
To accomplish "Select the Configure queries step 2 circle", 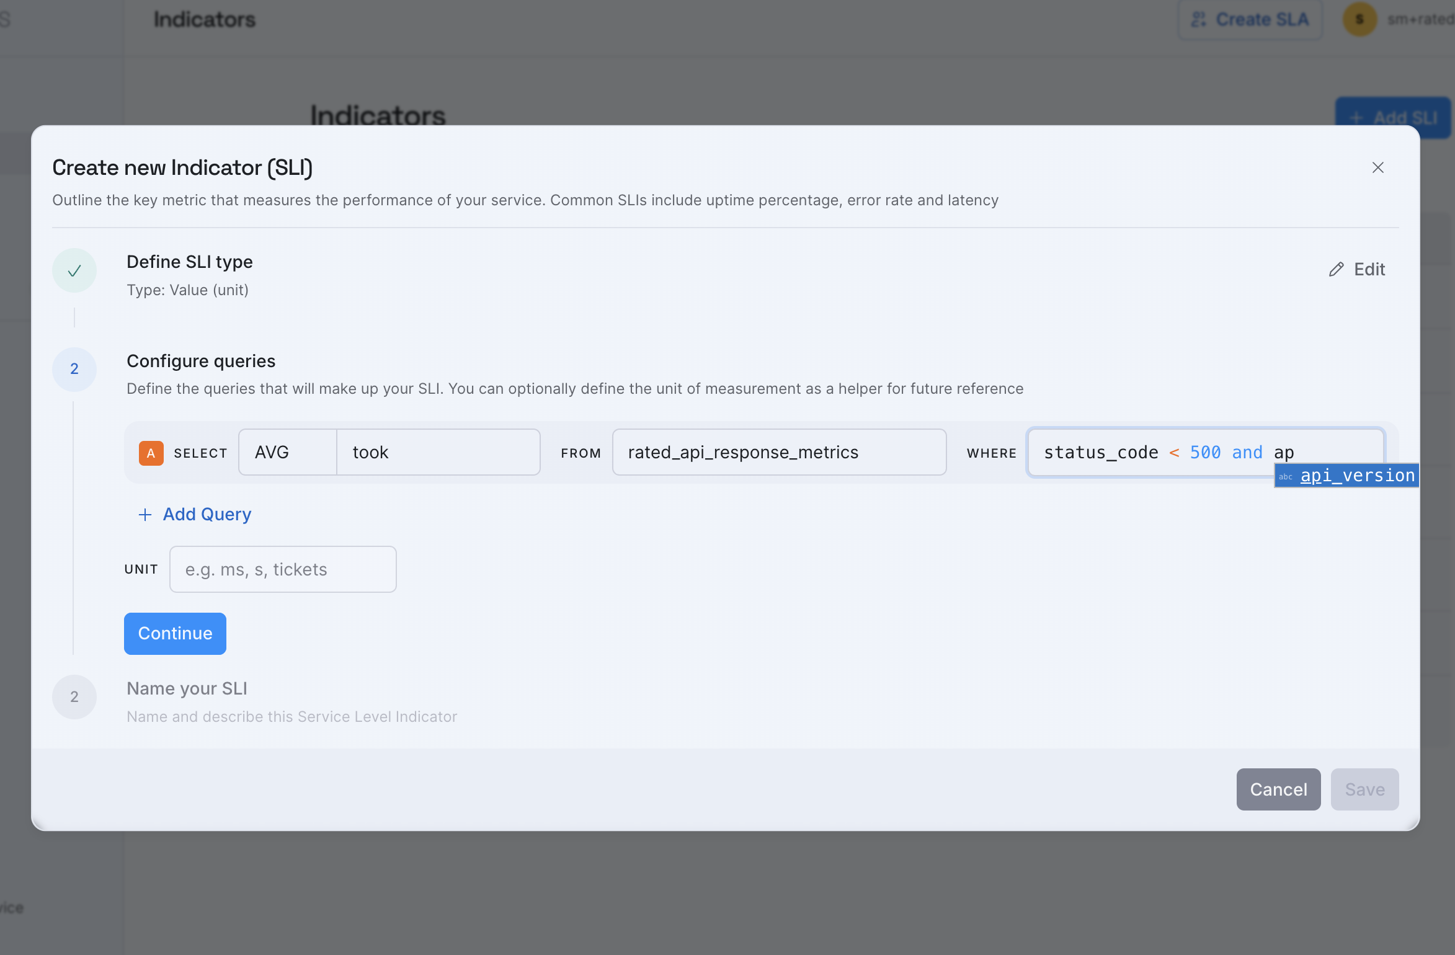I will click(x=74, y=369).
